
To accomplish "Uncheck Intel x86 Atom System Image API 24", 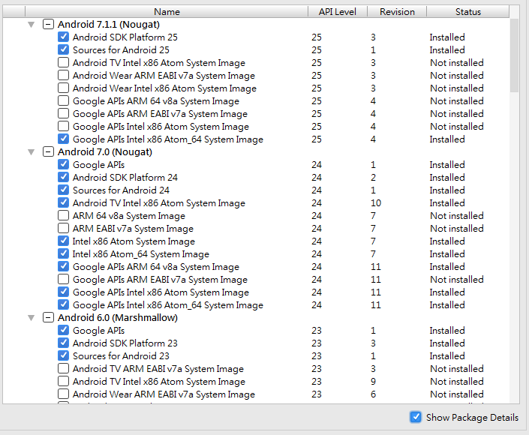I will [x=64, y=241].
